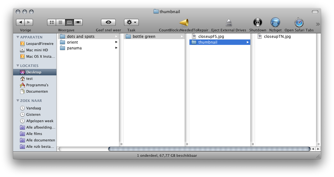This screenshot has height=177, width=334.
Task: Switch to column view
Action: pos(69,22)
